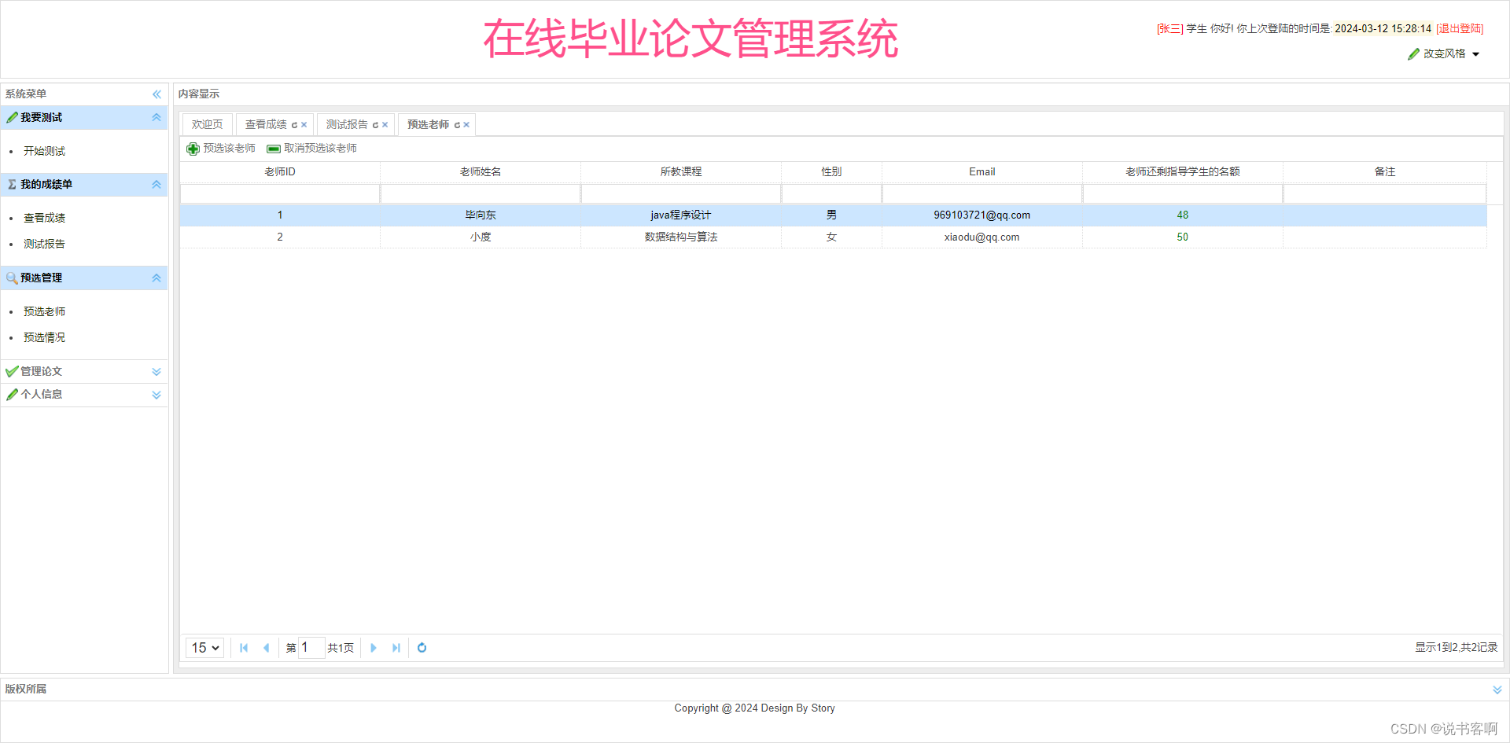This screenshot has height=743, width=1510.
Task: Focus the page number input box
Action: point(311,648)
